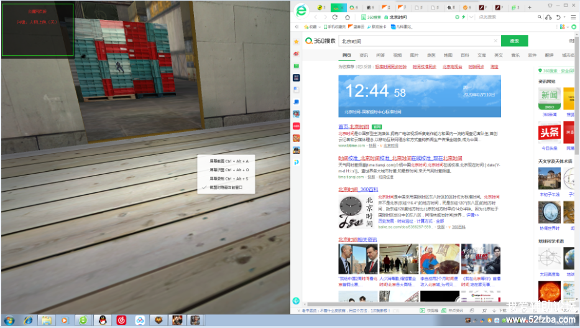Reload the page with the refresh icon

(335, 17)
